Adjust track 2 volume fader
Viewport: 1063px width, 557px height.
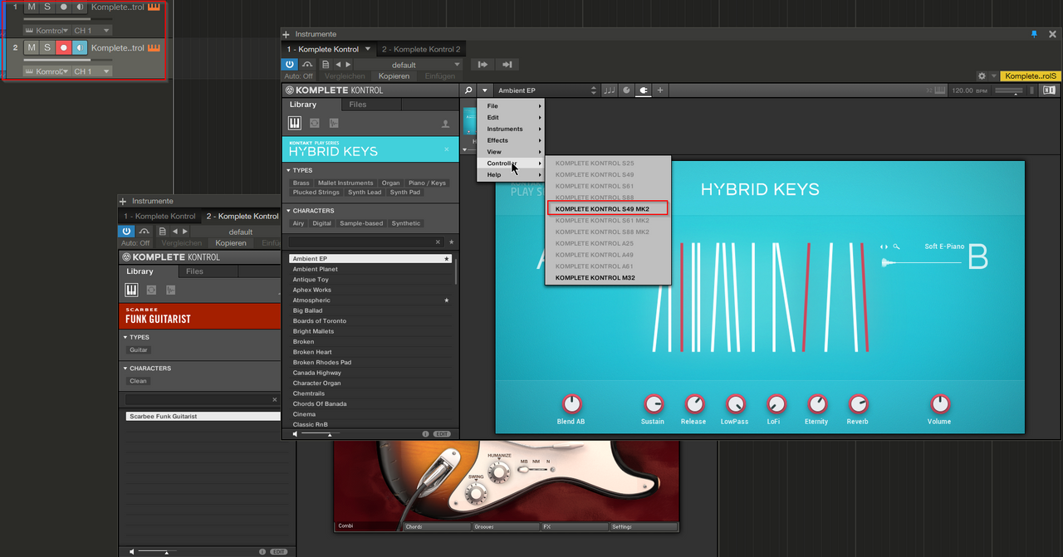(68, 60)
